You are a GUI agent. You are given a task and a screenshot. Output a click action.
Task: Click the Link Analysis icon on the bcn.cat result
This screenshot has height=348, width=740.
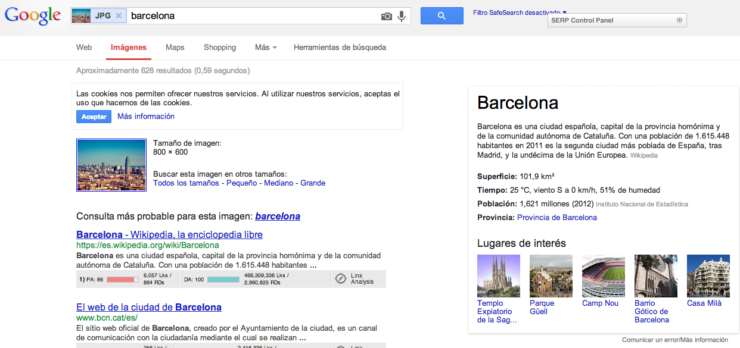click(x=340, y=346)
